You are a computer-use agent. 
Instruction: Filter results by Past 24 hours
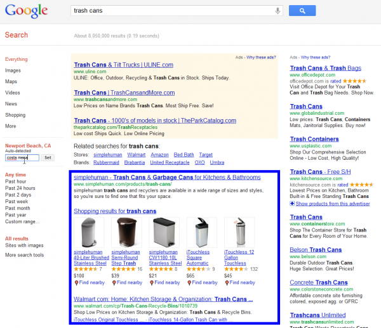pos(20,188)
